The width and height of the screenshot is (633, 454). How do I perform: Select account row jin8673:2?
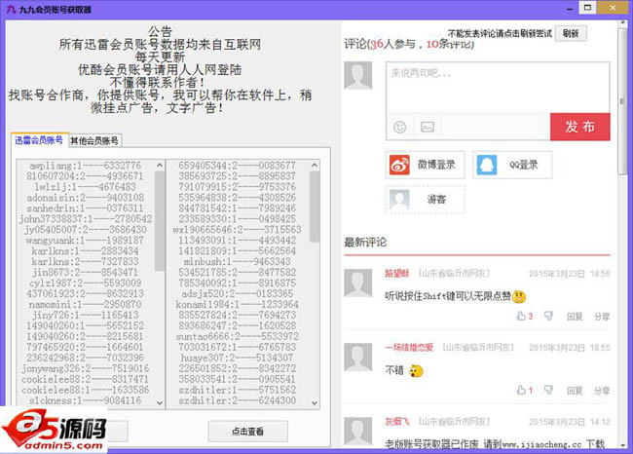point(85,272)
